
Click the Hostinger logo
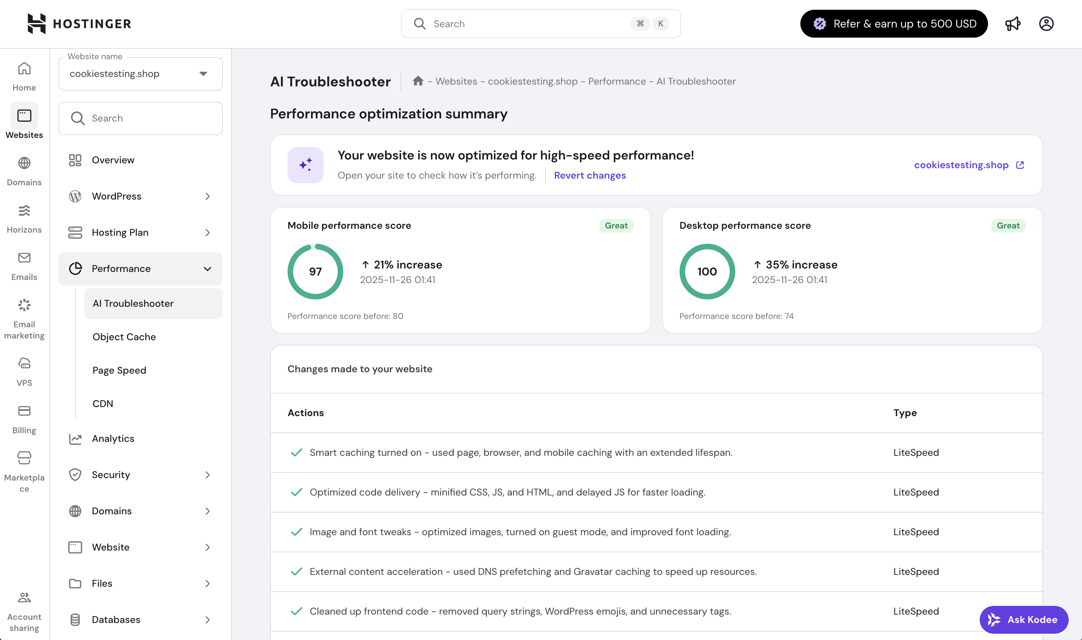tap(79, 24)
